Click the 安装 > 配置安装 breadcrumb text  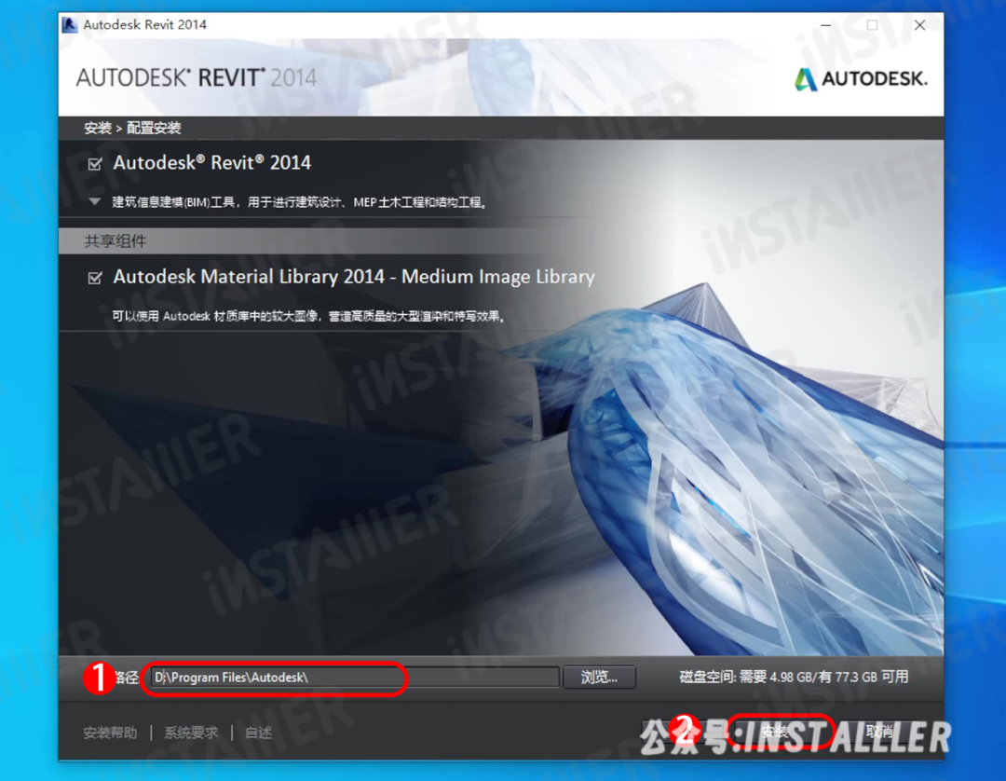click(x=132, y=128)
